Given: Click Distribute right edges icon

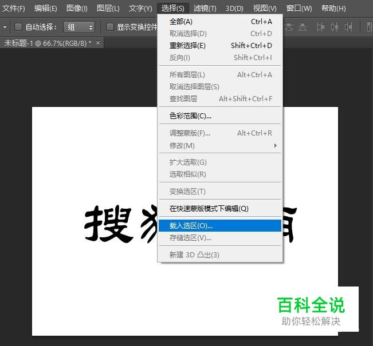Looking at the screenshot, I should [x=348, y=27].
